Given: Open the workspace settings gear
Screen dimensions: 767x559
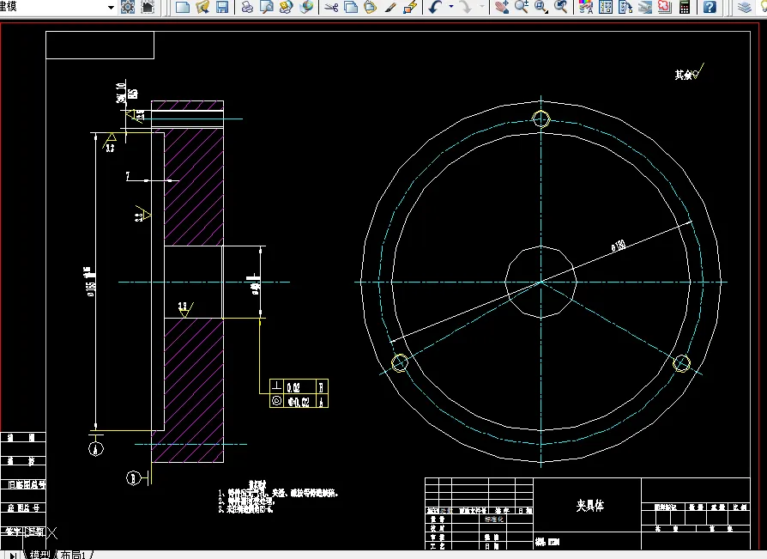Looking at the screenshot, I should click(128, 7).
